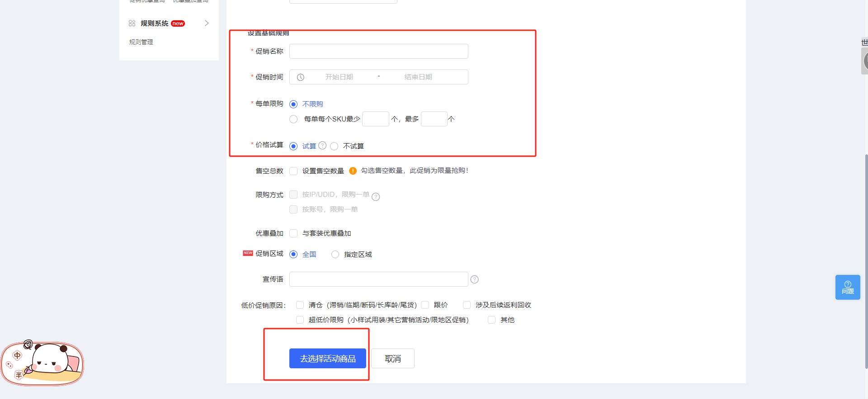Enable the 设置售空数量 checkbox

tap(293, 171)
